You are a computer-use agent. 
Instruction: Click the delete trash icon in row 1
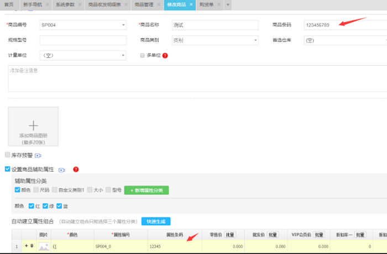(32, 246)
